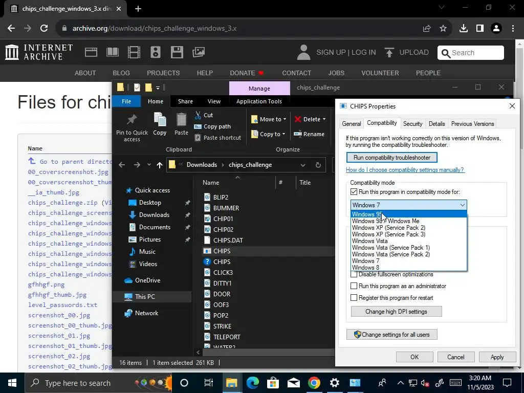Viewport: 524px width, 393px height.
Task: Select Windows 95 from compatibility list
Action: pos(409,214)
